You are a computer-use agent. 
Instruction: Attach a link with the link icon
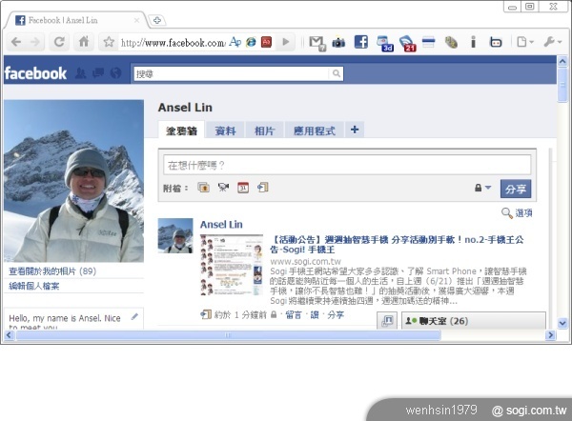tap(263, 188)
